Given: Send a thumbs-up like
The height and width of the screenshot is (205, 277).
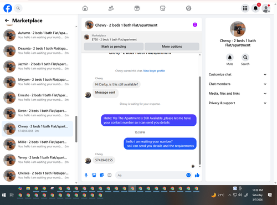Looking at the screenshot, I should [197, 175].
